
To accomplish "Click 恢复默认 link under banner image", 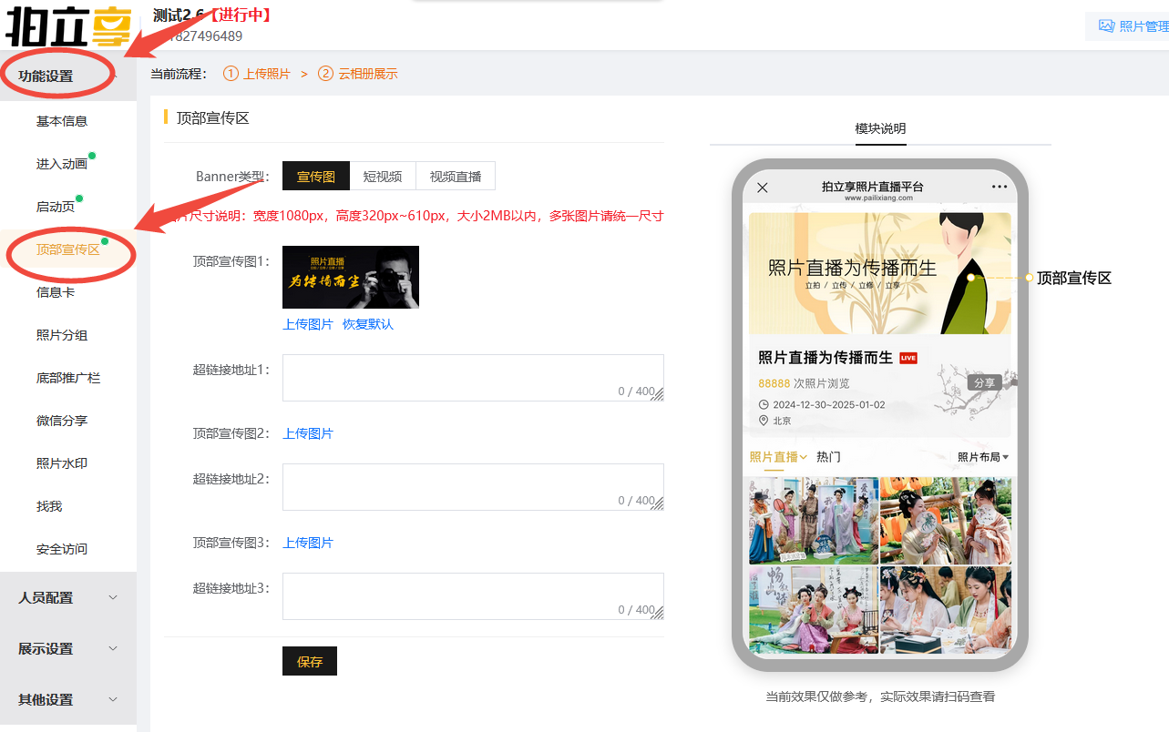I will [368, 324].
